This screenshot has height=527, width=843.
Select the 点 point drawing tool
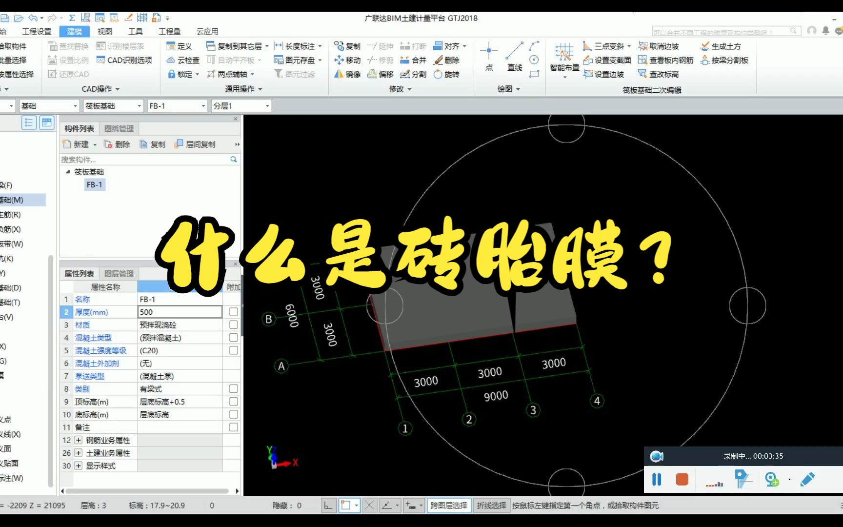tap(489, 56)
